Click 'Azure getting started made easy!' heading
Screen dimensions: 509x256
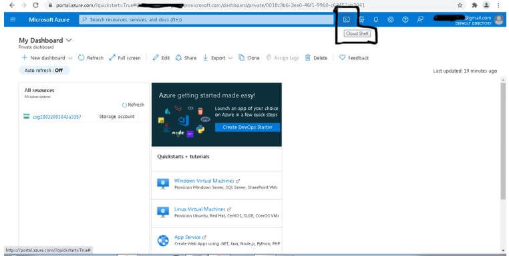coord(207,95)
